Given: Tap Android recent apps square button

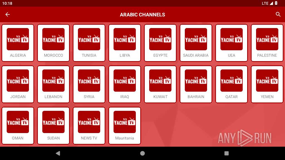Looking at the screenshot, I should [227, 153].
